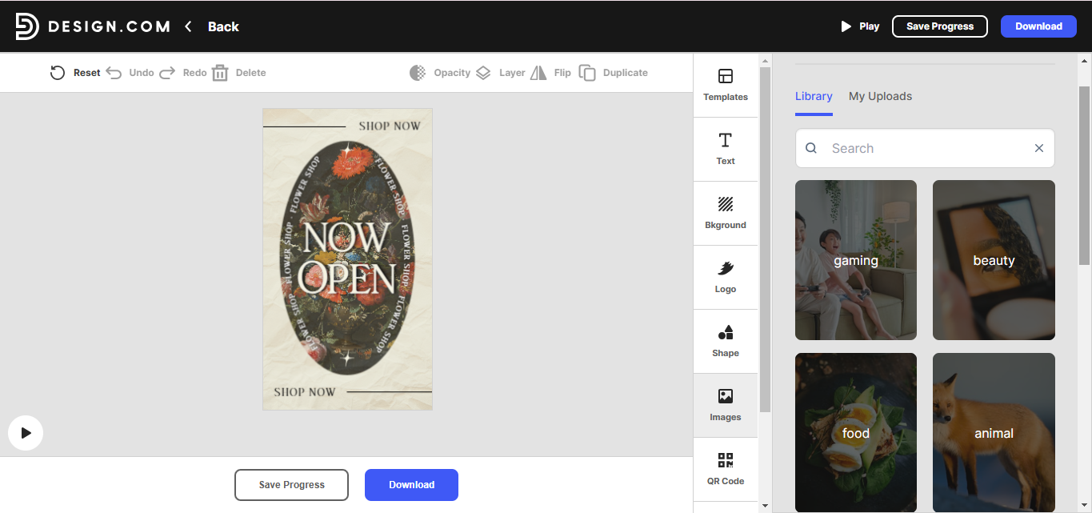The height and width of the screenshot is (513, 1092).
Task: Click the page scrollbar up arrow
Action: [1085, 60]
